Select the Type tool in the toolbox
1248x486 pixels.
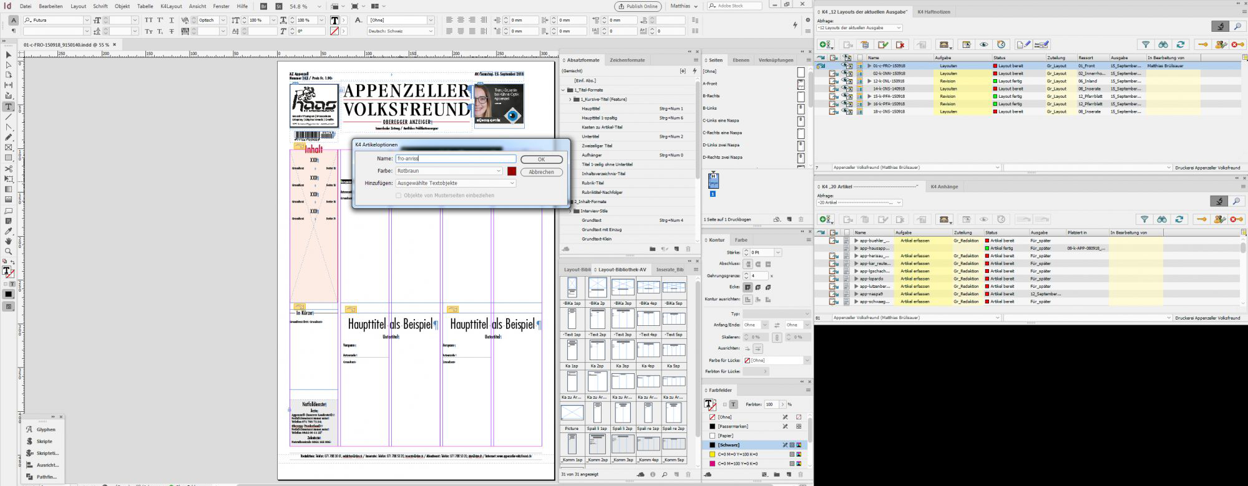tap(9, 107)
